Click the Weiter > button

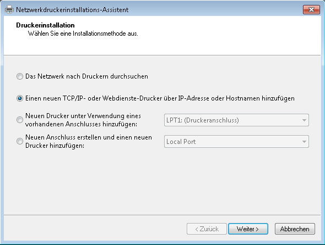click(x=248, y=229)
